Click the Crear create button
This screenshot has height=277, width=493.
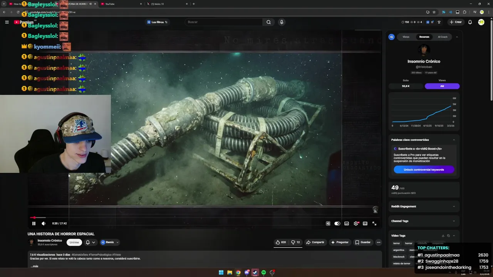coord(455,22)
